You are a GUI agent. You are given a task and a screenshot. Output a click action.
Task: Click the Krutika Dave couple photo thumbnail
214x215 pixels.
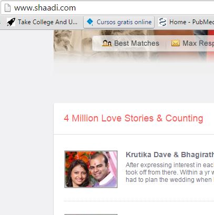click(91, 169)
